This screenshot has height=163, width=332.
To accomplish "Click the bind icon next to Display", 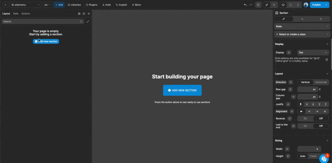I will coord(289,53).
